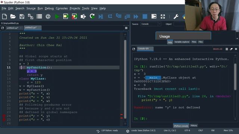This screenshot has width=239, height=134.
Task: Select the IPython console bottom tab
Action: point(181,126)
